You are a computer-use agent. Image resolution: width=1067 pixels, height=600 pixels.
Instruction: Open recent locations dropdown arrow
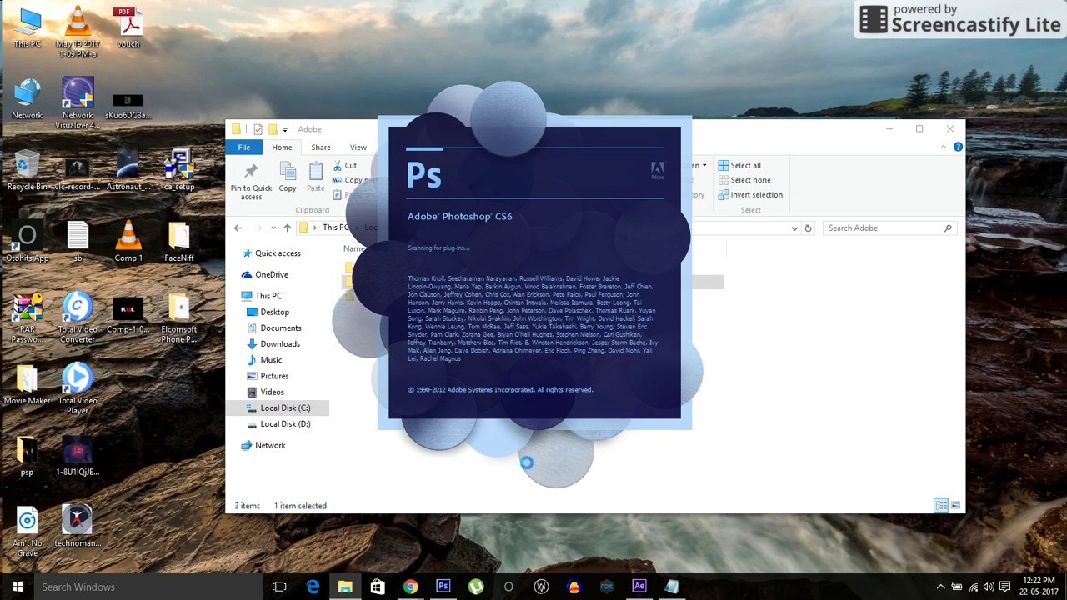(x=273, y=227)
